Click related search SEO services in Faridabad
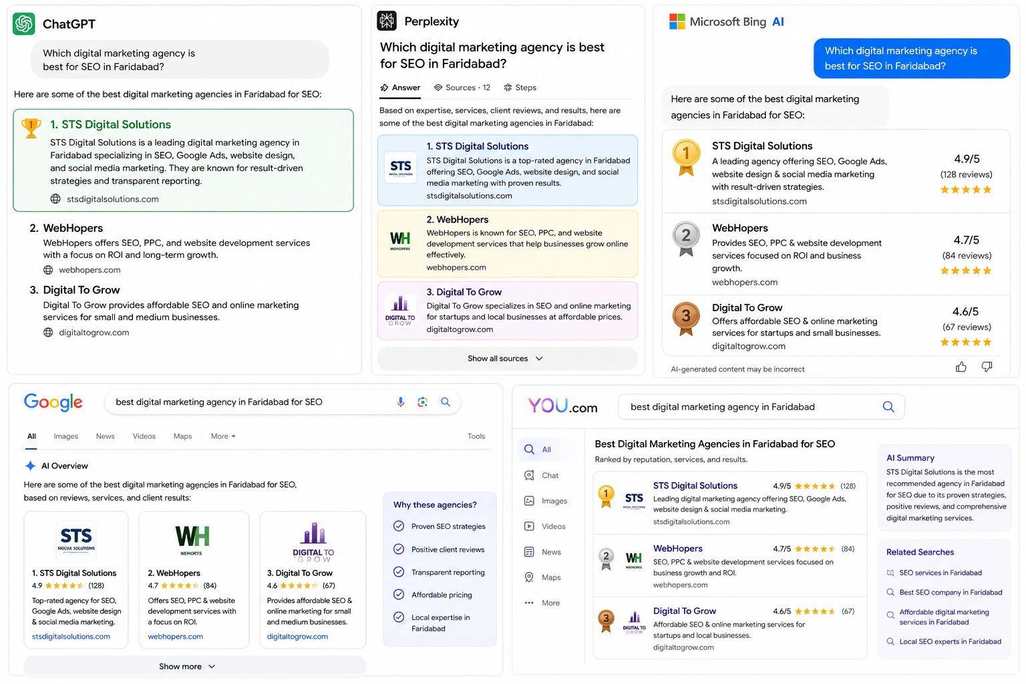Image resolution: width=1026 pixels, height=684 pixels. point(940,572)
